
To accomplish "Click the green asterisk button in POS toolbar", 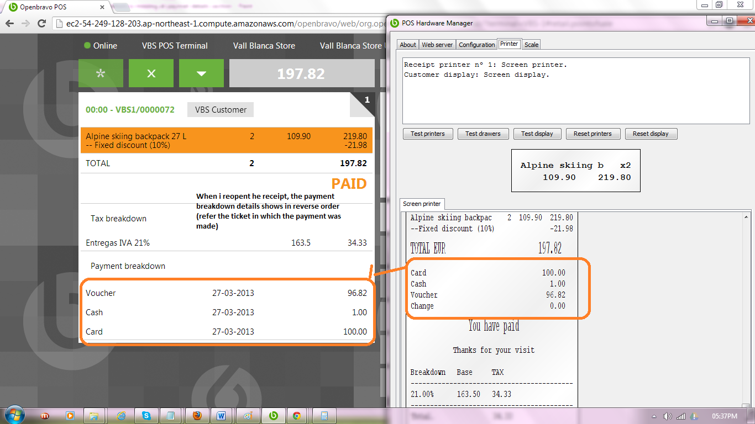I will [x=101, y=73].
